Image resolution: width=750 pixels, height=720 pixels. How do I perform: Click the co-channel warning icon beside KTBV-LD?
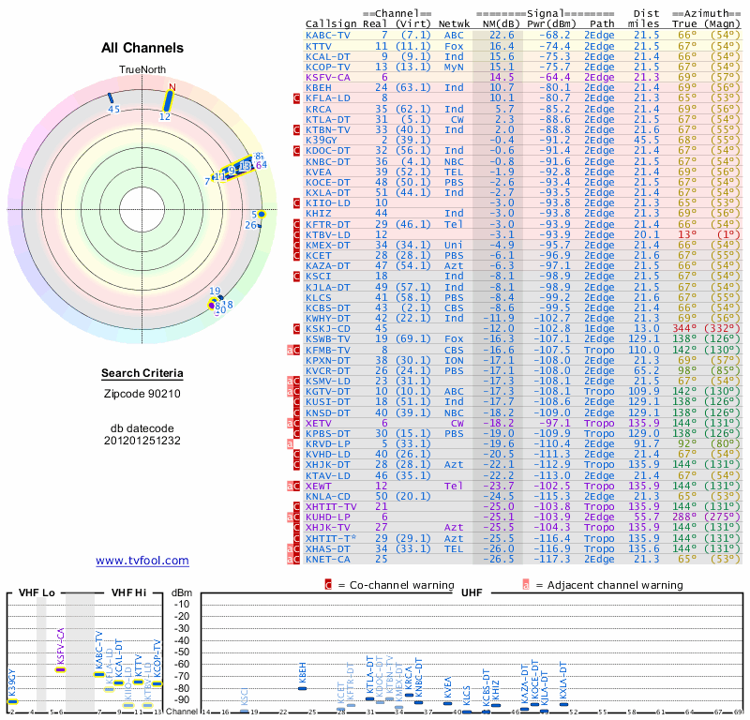point(296,235)
